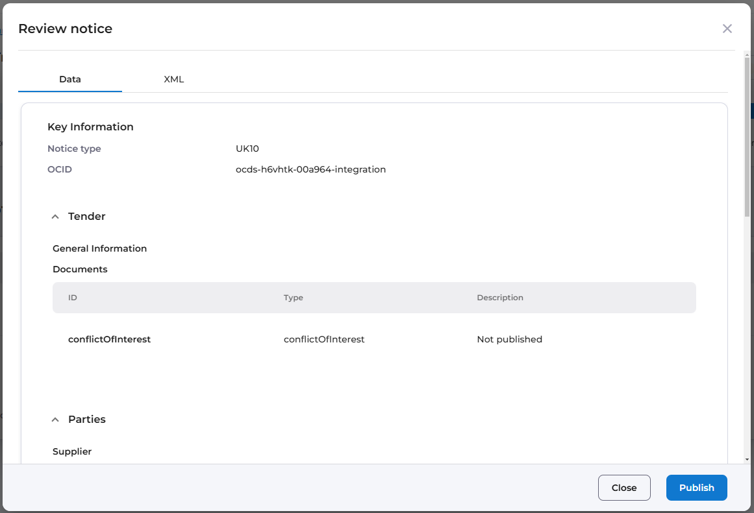Collapse the Parties section chevron
This screenshot has width=754, height=513.
click(55, 420)
